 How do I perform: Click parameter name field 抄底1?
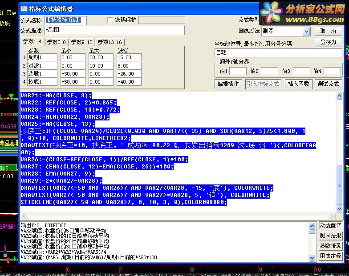42,82
